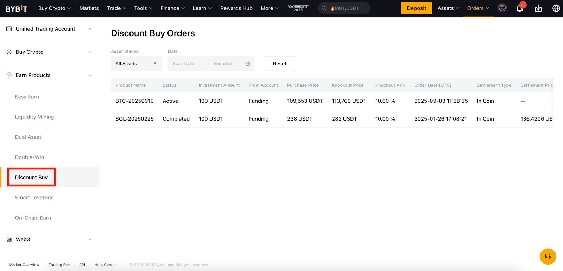Click the 2025-01-26 17:08:21 order date

pyautogui.click(x=441, y=119)
